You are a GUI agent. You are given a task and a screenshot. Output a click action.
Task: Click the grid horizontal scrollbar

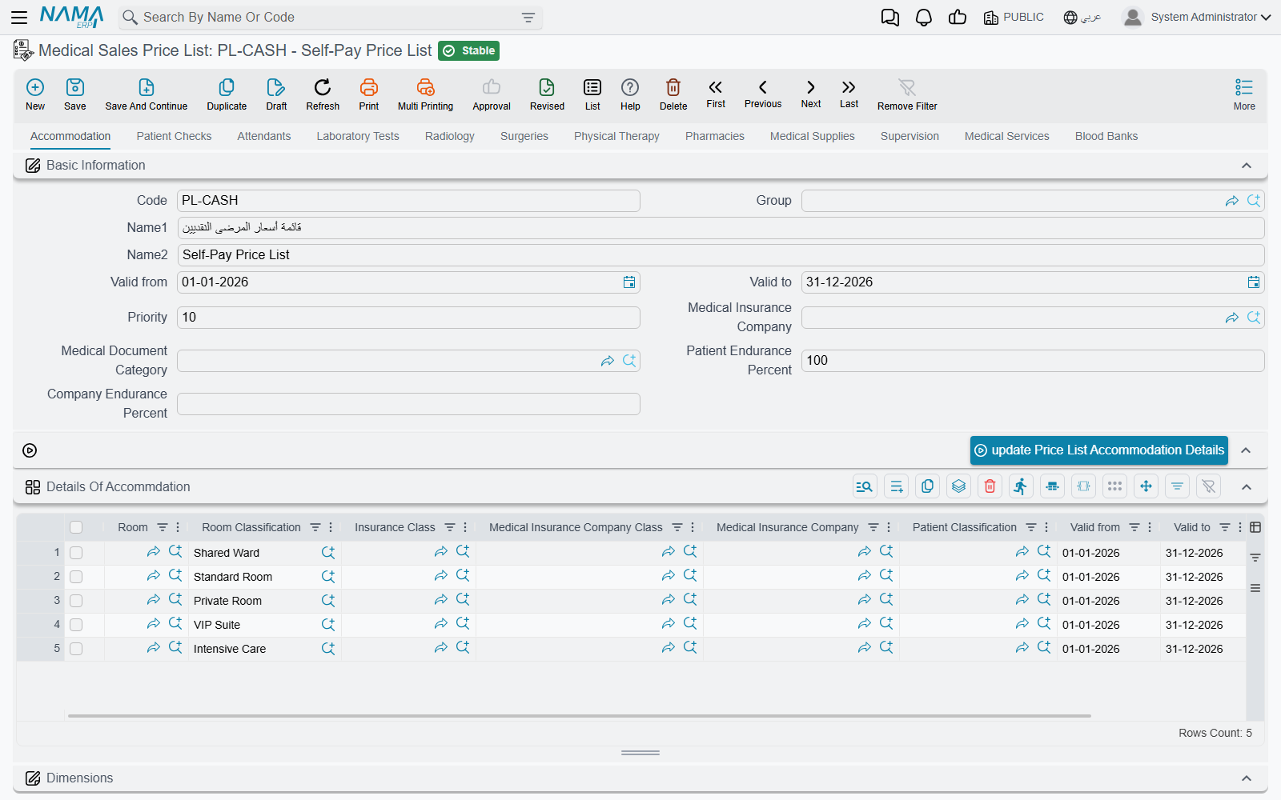(x=580, y=716)
